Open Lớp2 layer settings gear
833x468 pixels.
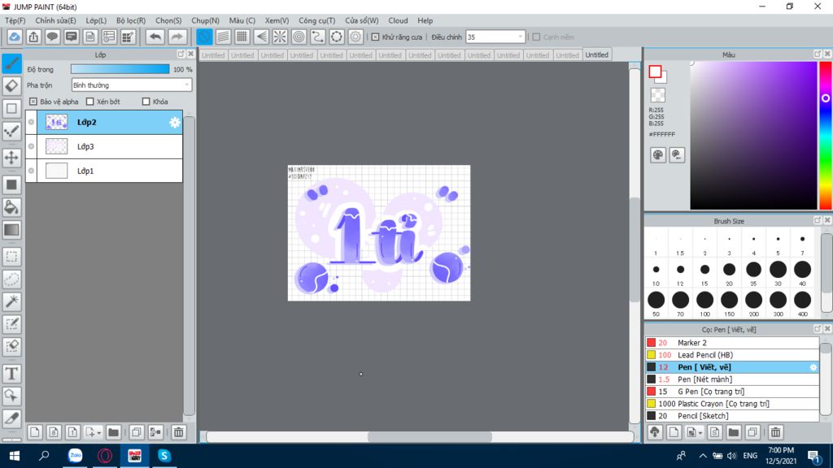click(175, 123)
